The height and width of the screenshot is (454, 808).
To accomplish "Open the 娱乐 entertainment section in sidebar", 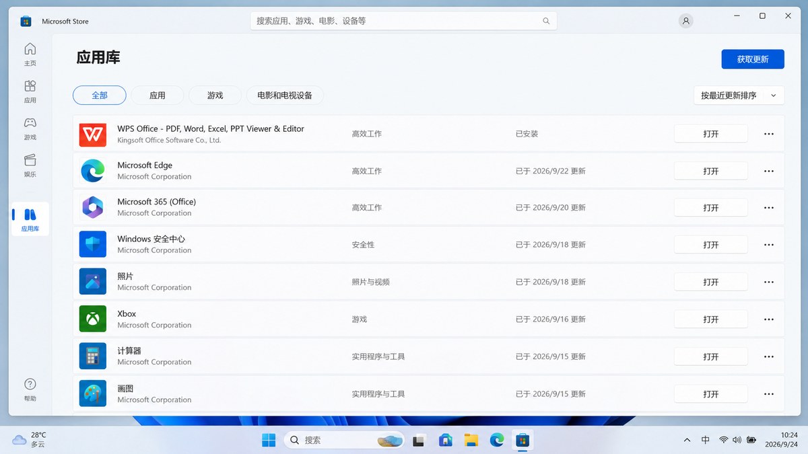I will pos(30,160).
